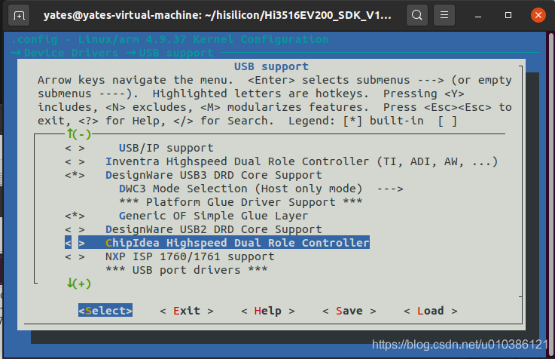Click the USB port drivers heading
555x359 pixels.
coord(187,270)
